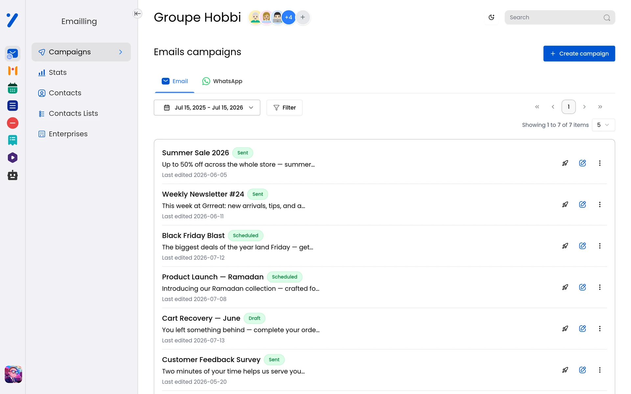631x394 pixels.
Task: Click "Showing 1 to 7 of 7 items" text
Action: coord(555,125)
